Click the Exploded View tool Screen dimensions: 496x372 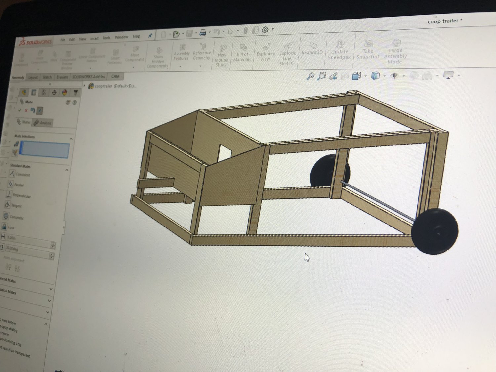click(x=266, y=52)
